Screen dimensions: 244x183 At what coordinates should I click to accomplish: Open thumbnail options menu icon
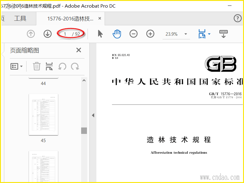tap(14, 66)
